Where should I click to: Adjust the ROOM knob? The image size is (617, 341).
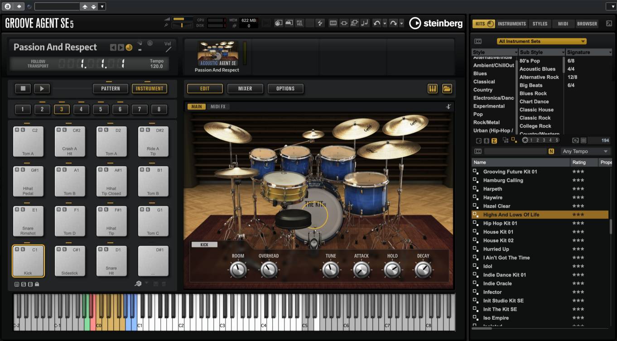coord(238,270)
